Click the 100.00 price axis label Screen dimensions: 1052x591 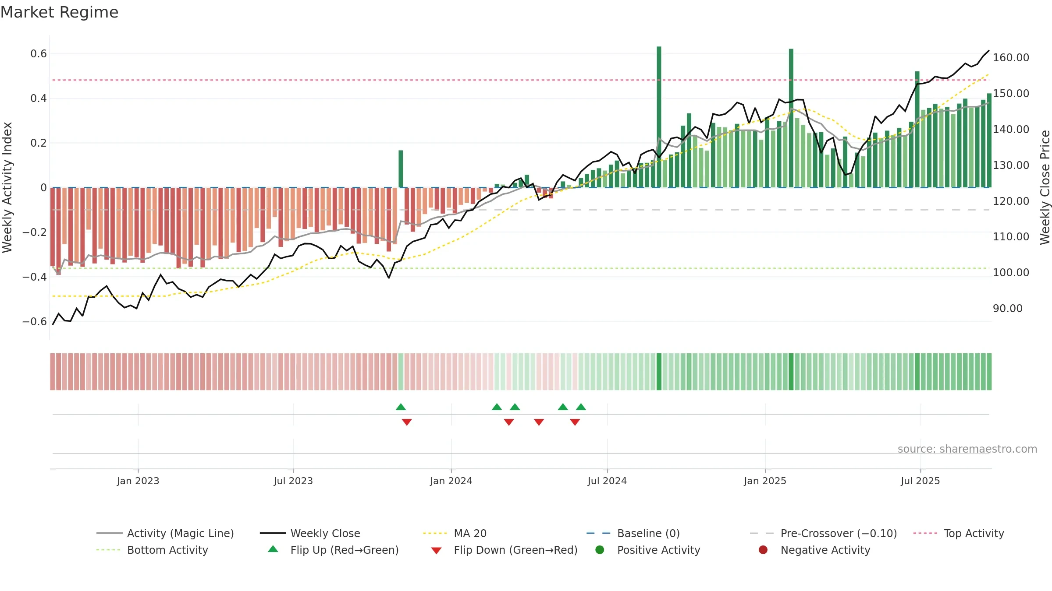point(1011,272)
